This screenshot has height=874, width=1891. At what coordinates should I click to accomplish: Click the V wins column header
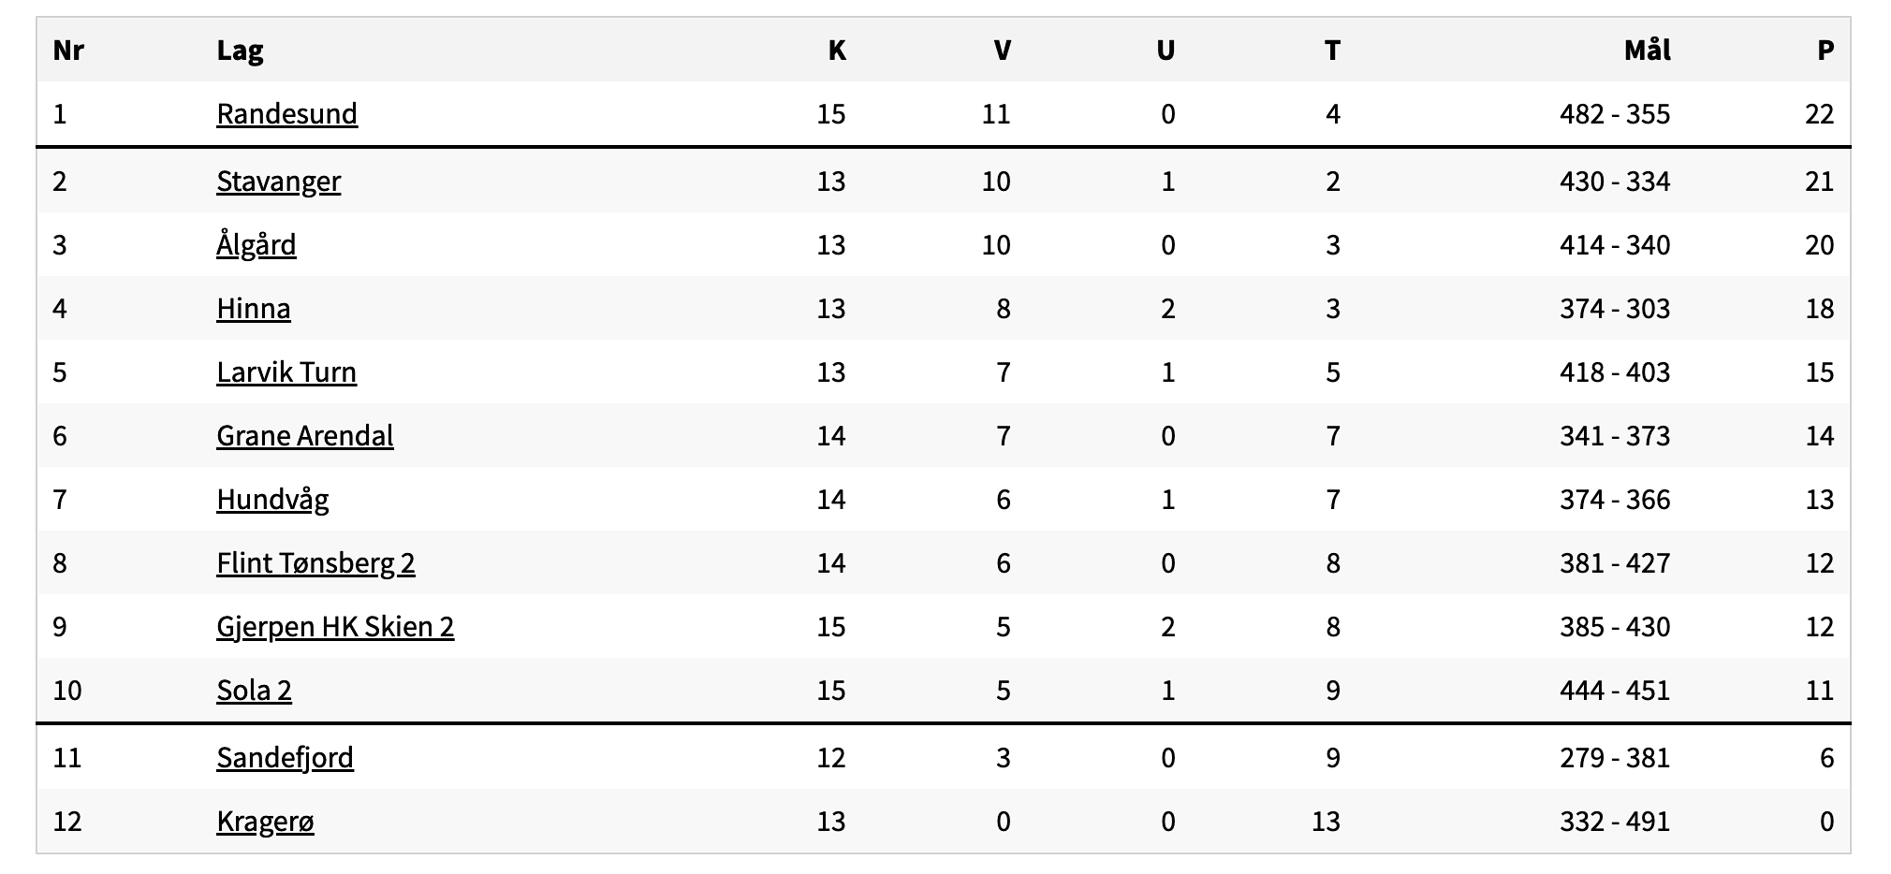point(1002,51)
